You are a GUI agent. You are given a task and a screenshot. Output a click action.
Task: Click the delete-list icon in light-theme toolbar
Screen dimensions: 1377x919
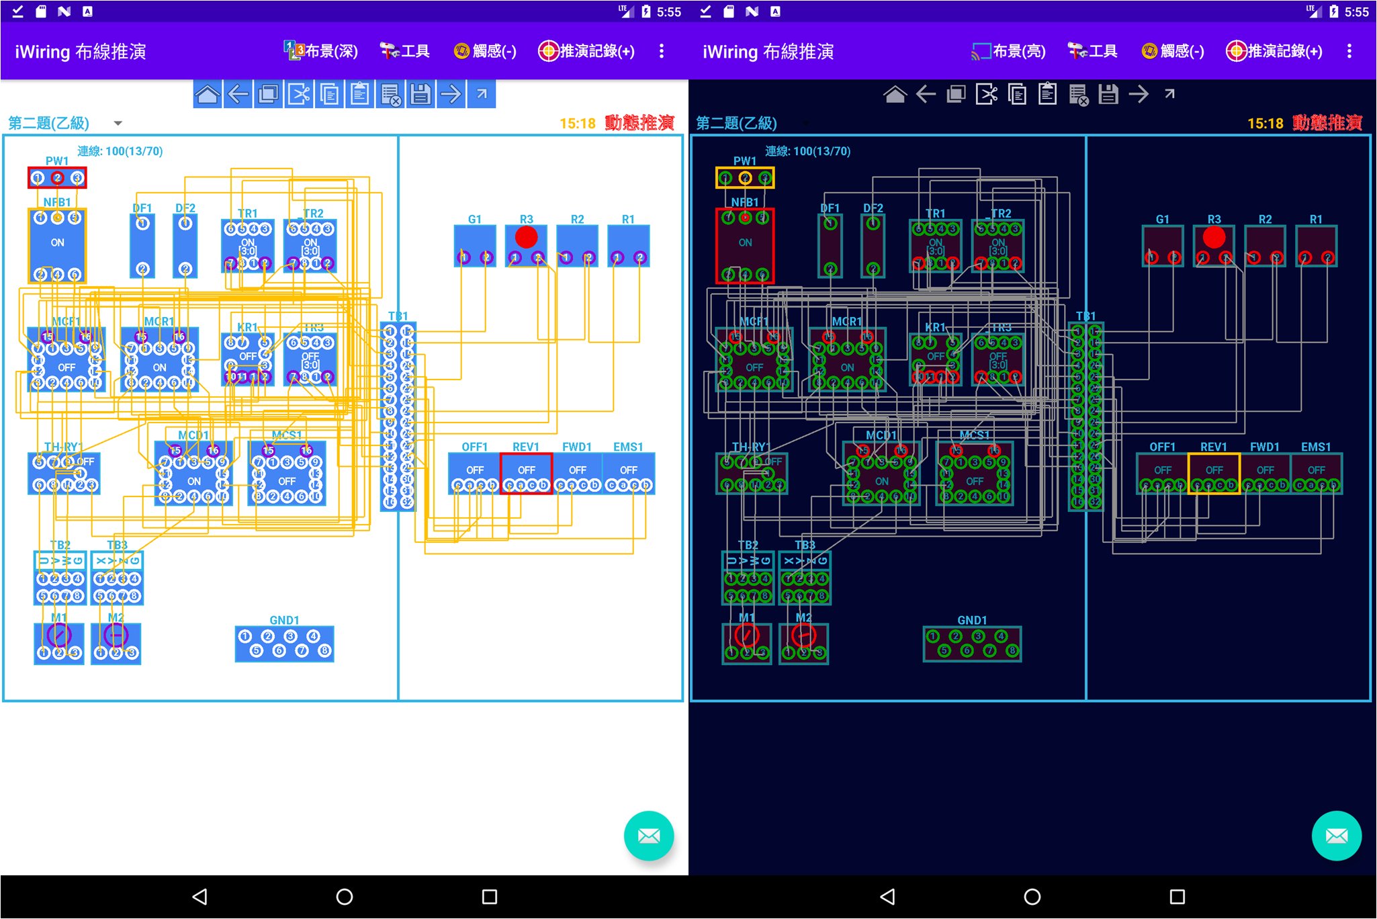[x=390, y=94]
